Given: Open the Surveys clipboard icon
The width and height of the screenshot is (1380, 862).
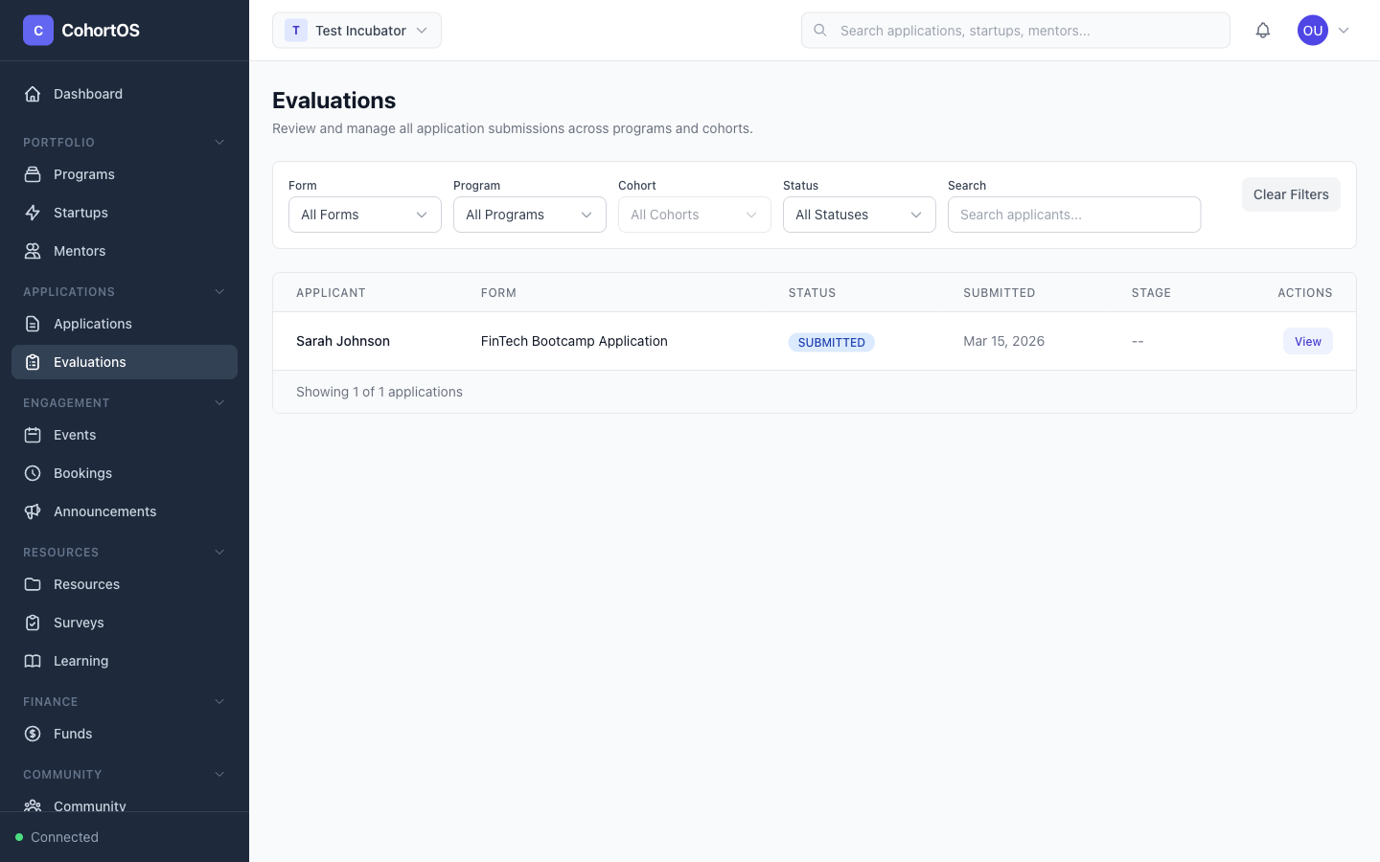Looking at the screenshot, I should click(33, 623).
